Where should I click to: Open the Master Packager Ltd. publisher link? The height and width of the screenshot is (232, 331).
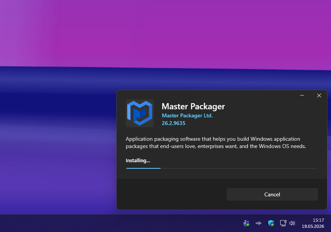pos(187,115)
